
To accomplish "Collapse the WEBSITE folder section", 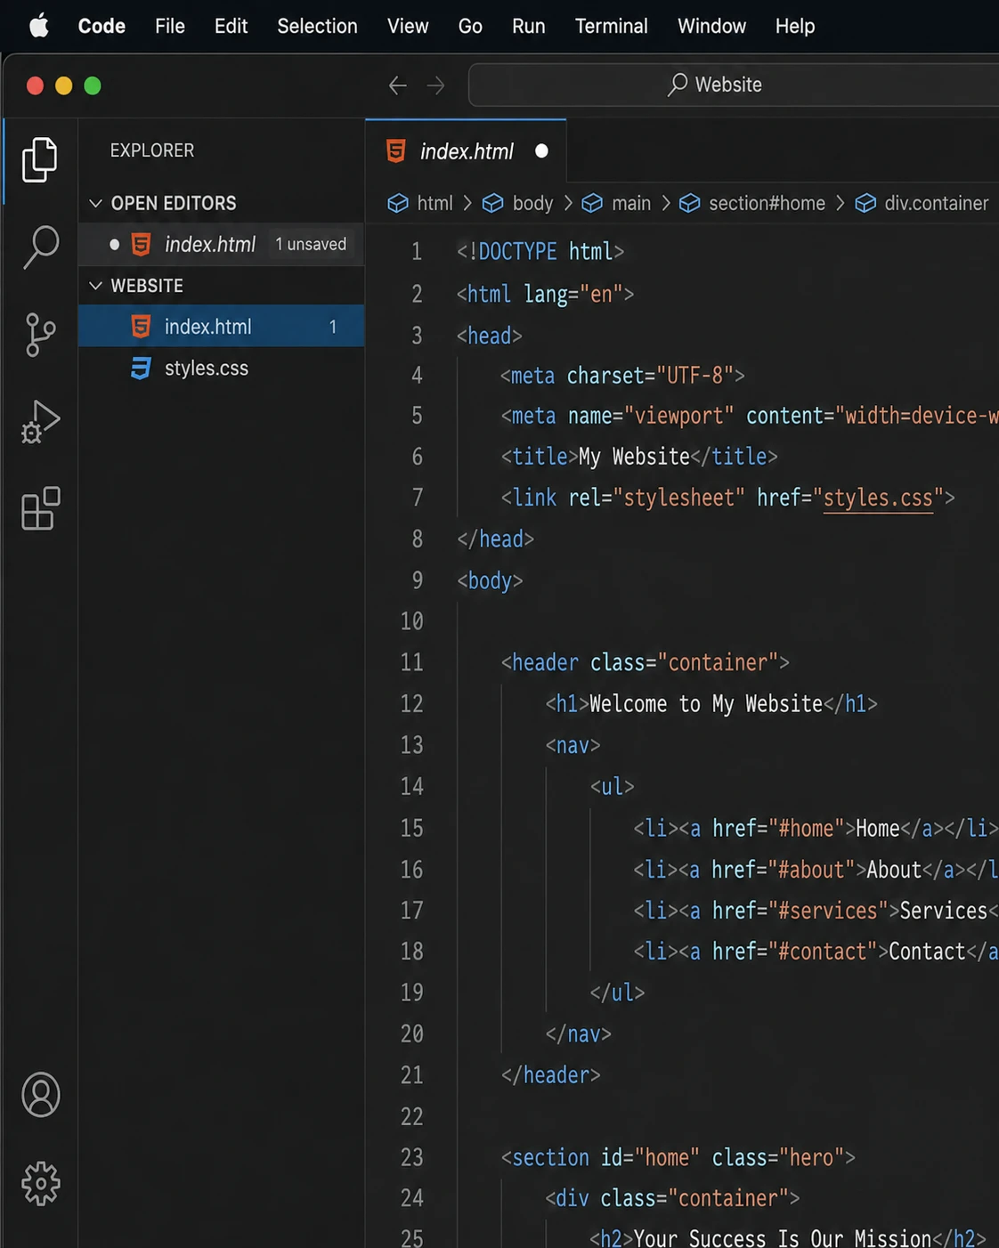I will tap(96, 286).
